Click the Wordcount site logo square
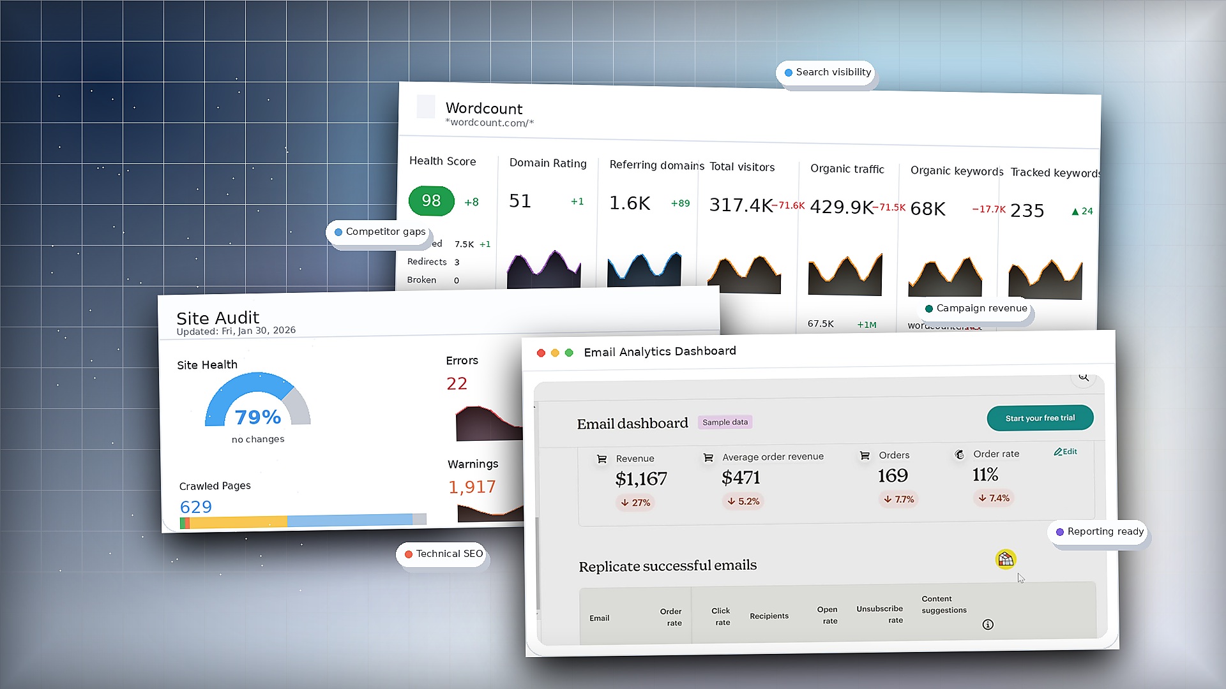1226x689 pixels. pos(426,107)
